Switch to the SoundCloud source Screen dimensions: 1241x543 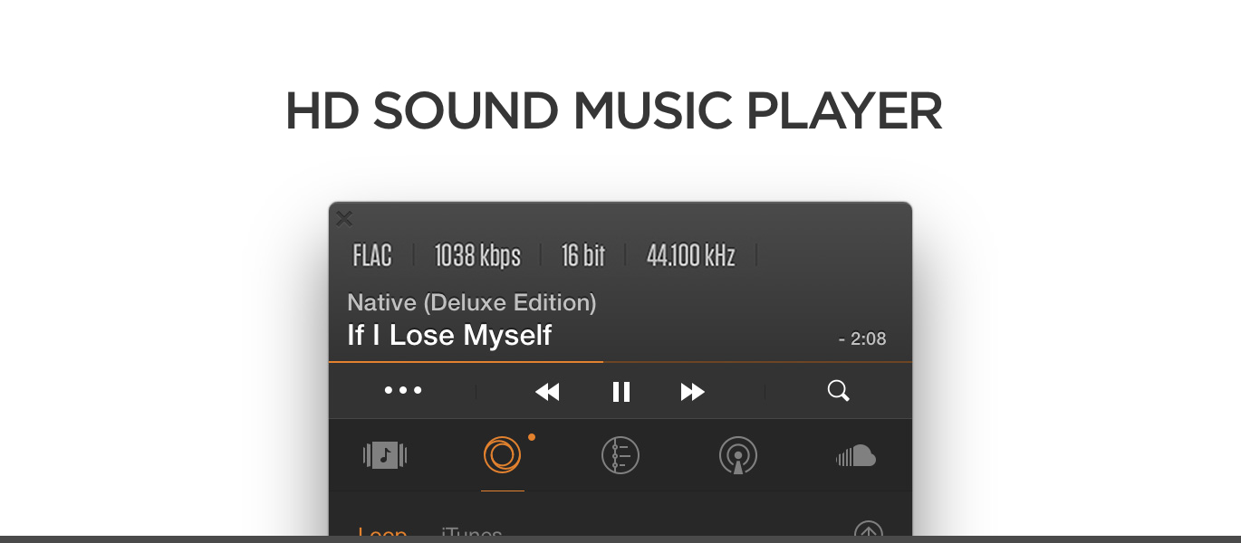pos(856,455)
